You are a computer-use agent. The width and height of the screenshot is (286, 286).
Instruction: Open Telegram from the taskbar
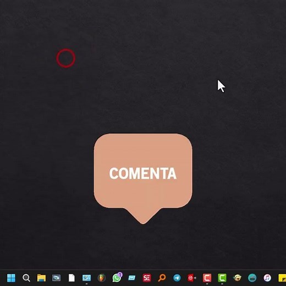(177, 278)
